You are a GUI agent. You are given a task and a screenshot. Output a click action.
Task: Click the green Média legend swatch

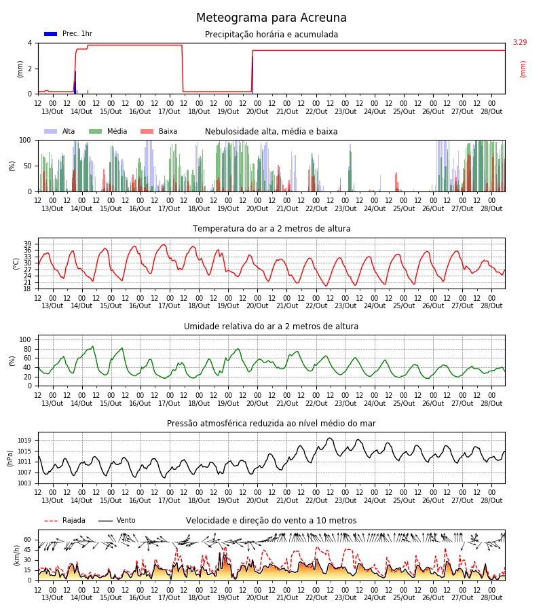[96, 132]
